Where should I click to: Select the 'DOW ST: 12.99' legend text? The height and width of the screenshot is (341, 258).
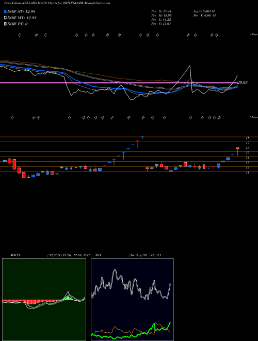(21, 11)
